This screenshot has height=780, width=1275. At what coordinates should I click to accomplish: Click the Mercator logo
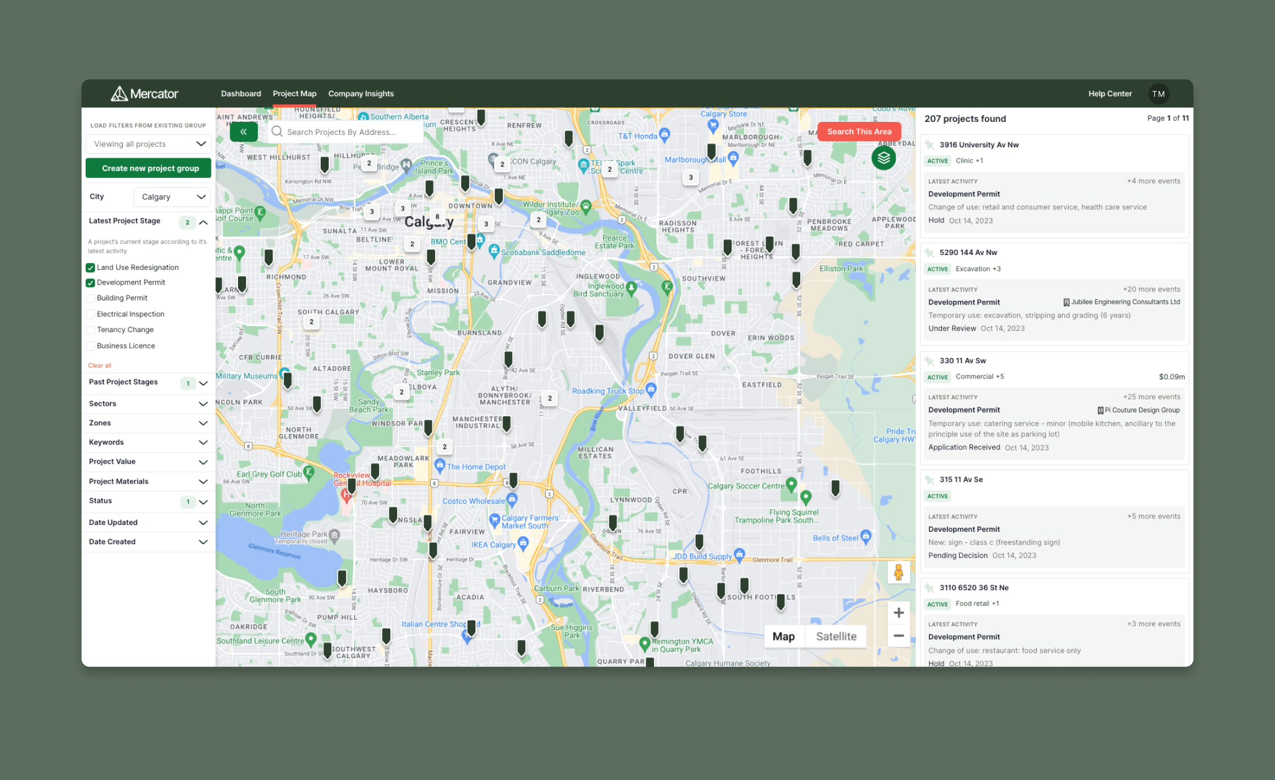pyautogui.click(x=144, y=94)
